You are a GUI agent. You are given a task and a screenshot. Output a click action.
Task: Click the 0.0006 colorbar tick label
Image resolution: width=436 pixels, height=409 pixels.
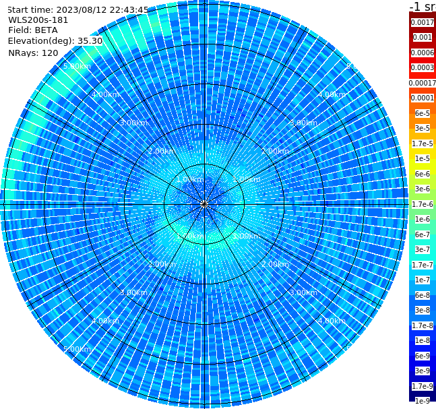coord(423,53)
